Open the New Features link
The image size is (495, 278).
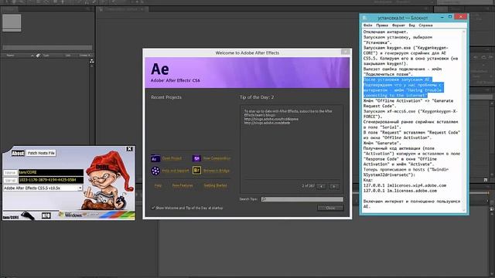pos(183,185)
